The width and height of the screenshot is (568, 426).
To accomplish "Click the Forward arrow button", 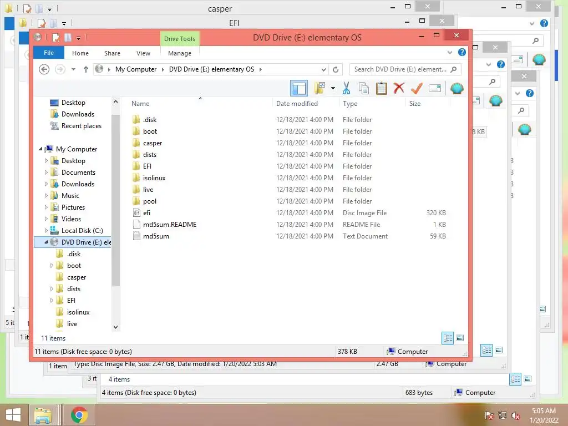I will click(x=60, y=69).
